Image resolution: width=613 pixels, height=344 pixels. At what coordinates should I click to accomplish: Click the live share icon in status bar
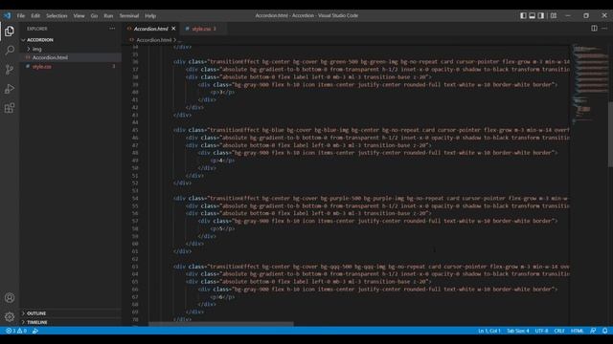pos(35,331)
